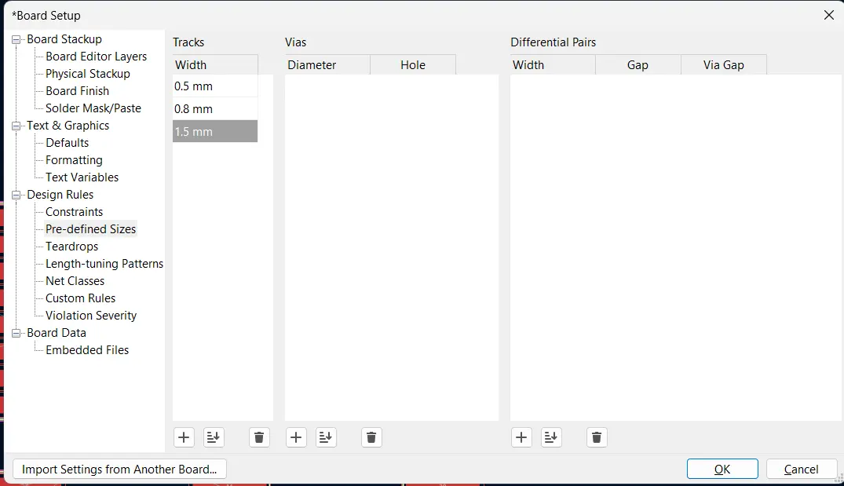This screenshot has height=486, width=844.
Task: Add a new via size entry
Action: [296, 437]
